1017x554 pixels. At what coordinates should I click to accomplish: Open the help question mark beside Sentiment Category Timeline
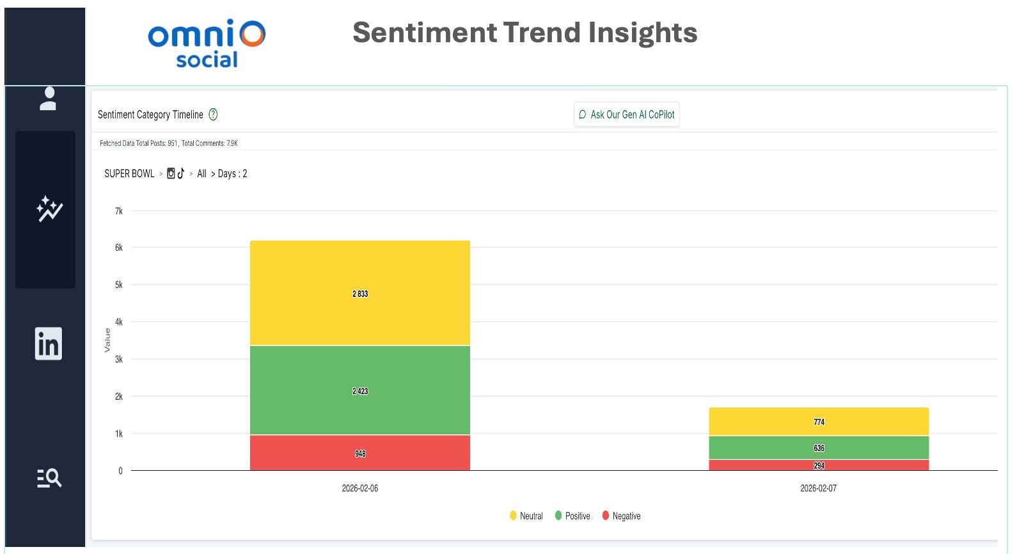point(214,114)
